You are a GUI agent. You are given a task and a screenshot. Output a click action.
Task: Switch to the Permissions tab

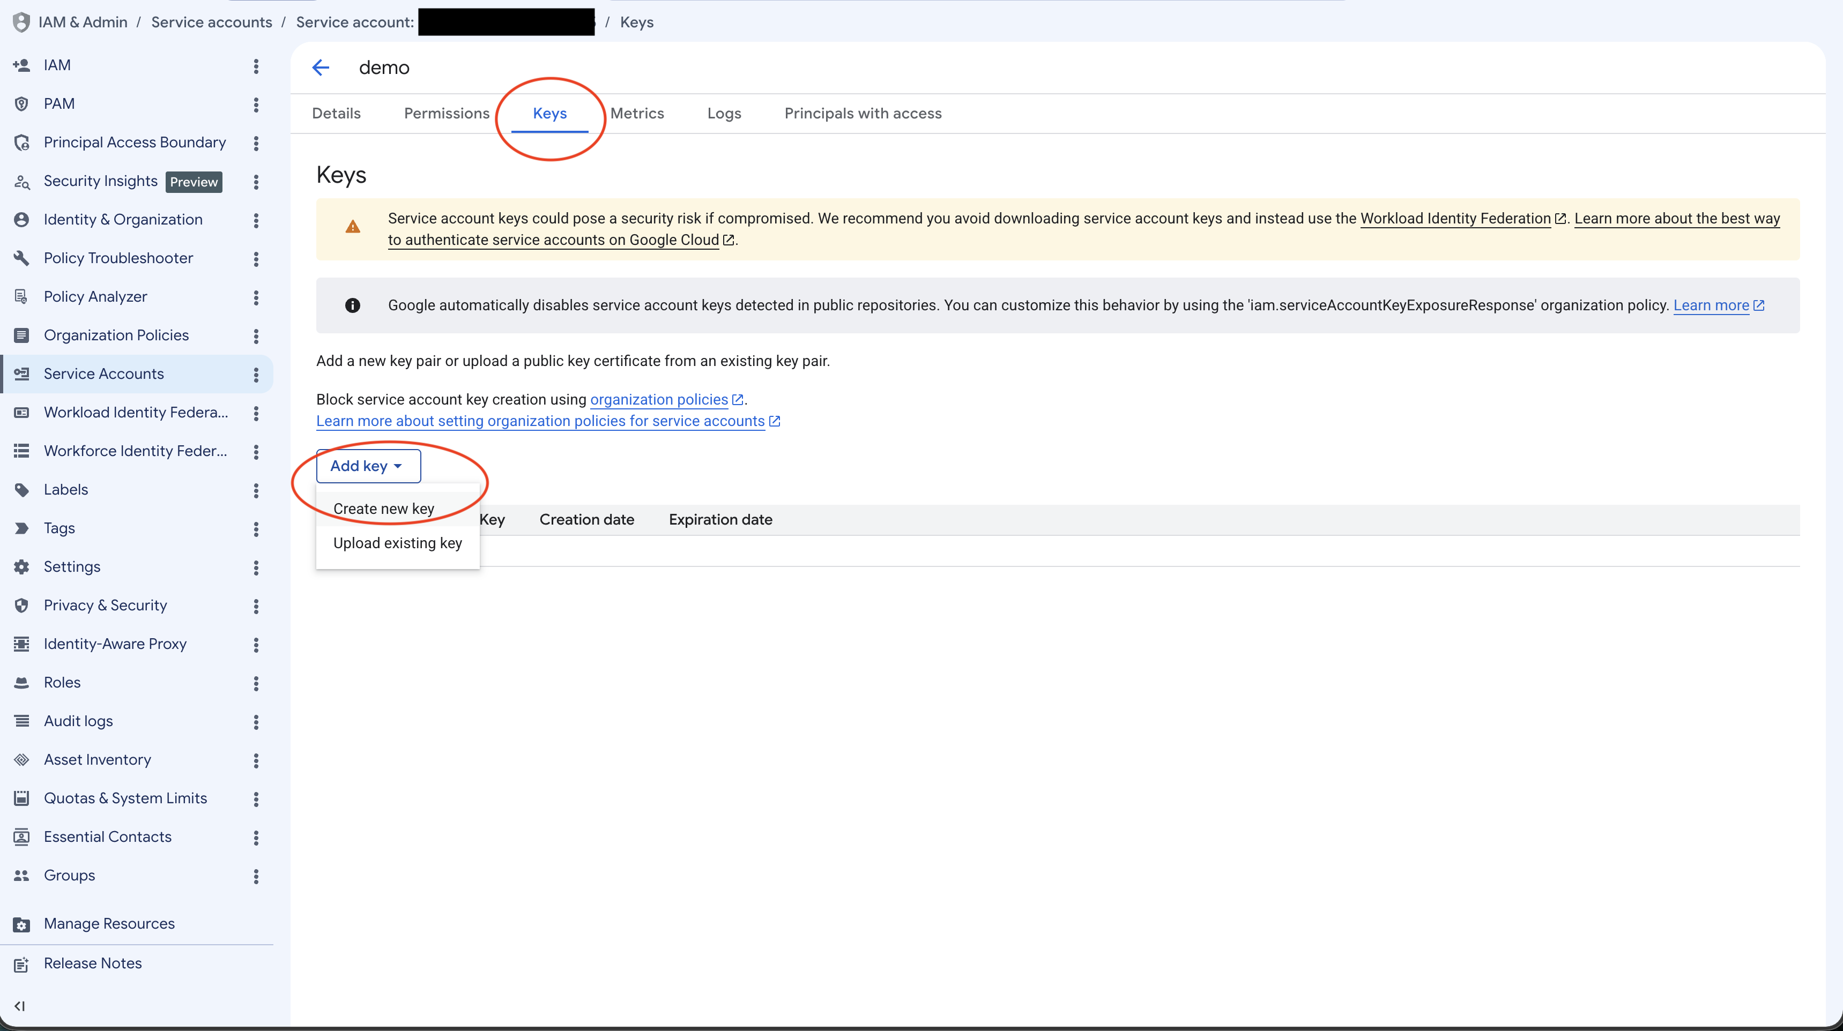447,114
